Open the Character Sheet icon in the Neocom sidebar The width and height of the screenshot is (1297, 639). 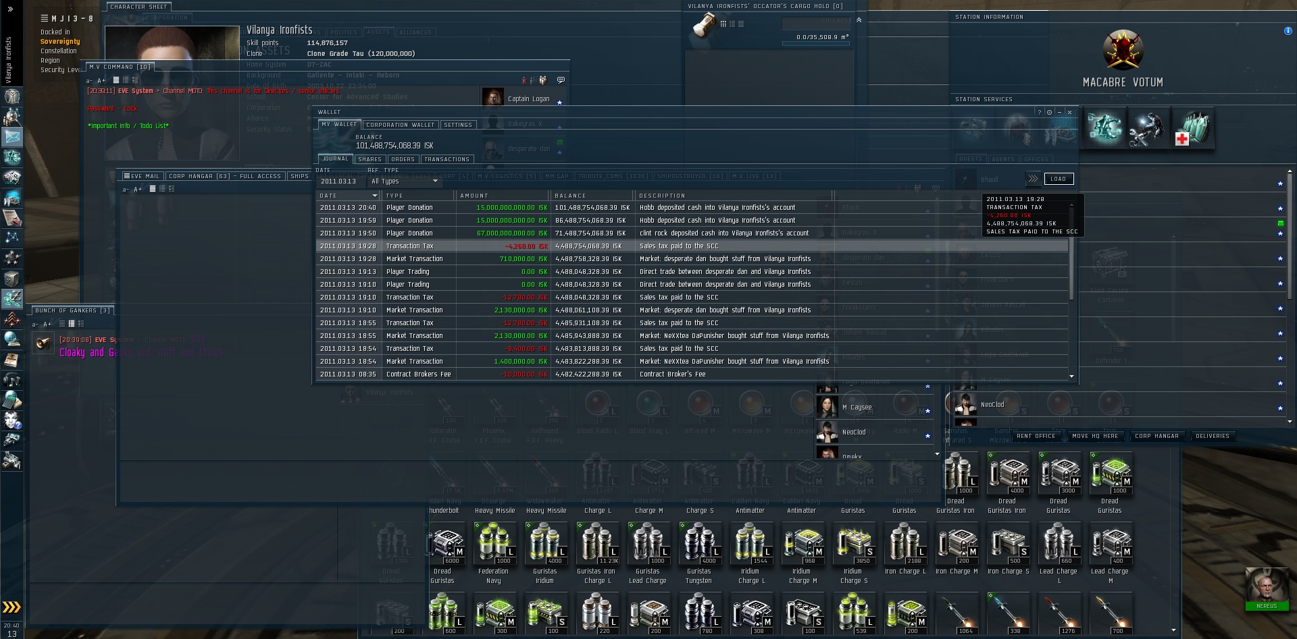click(x=11, y=96)
